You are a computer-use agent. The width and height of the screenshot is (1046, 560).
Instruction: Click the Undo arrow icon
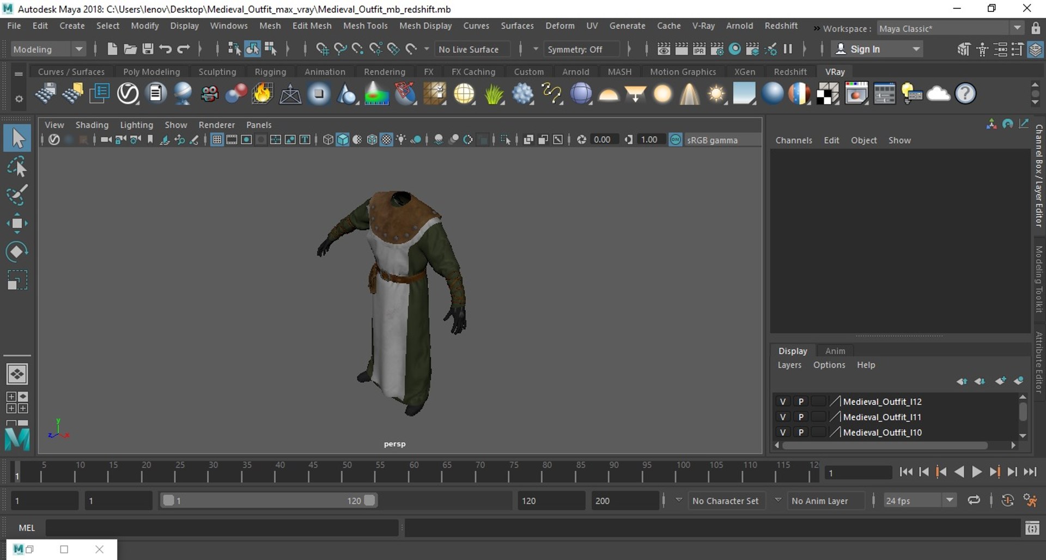[166, 49]
